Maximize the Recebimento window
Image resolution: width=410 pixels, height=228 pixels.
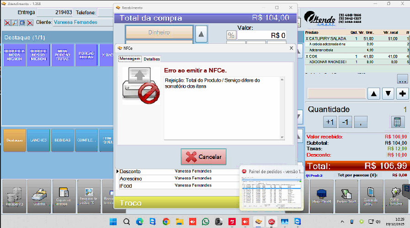277,8
